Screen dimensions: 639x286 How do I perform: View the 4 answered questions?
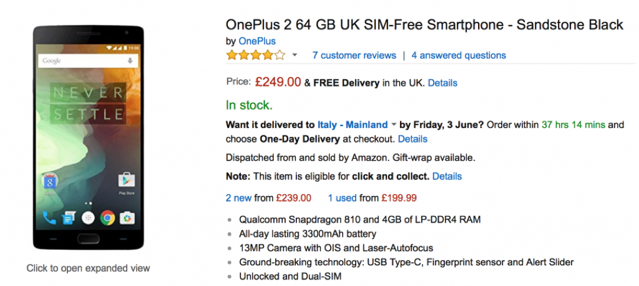459,55
